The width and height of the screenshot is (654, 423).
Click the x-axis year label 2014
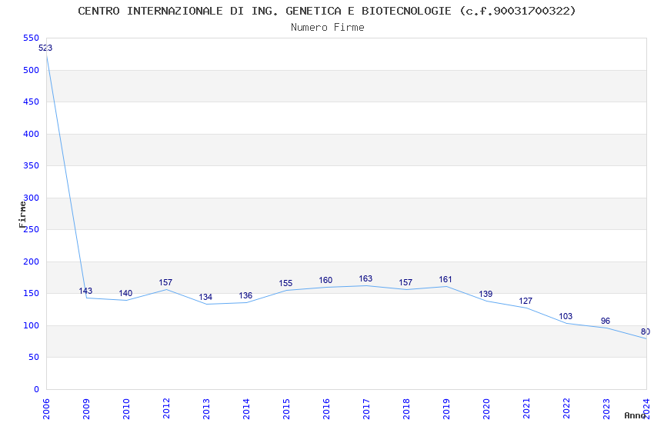pyautogui.click(x=246, y=408)
